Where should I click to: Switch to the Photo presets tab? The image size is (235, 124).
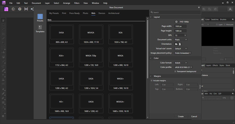[86, 13]
